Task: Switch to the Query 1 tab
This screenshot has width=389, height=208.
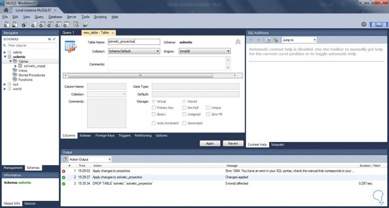Action: 68,33
